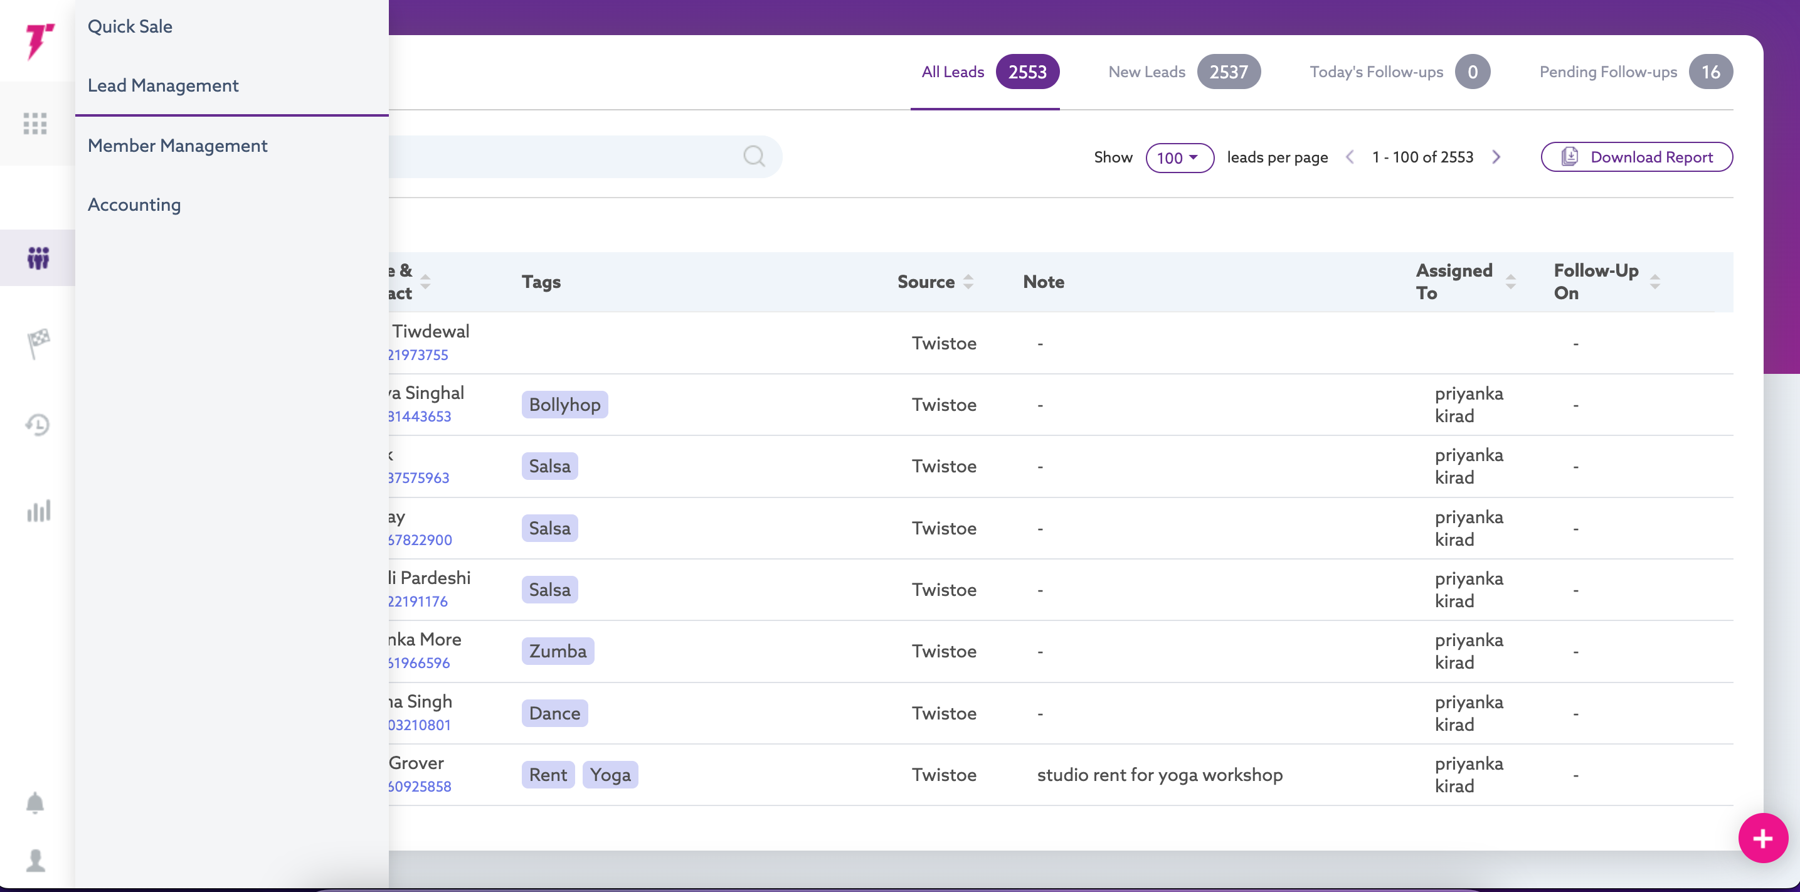Click Download Report button
This screenshot has width=1800, height=892.
click(1636, 157)
